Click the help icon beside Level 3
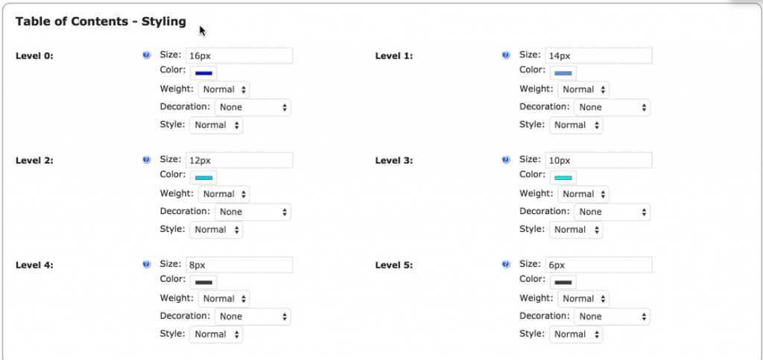763x360 pixels. pyautogui.click(x=506, y=160)
